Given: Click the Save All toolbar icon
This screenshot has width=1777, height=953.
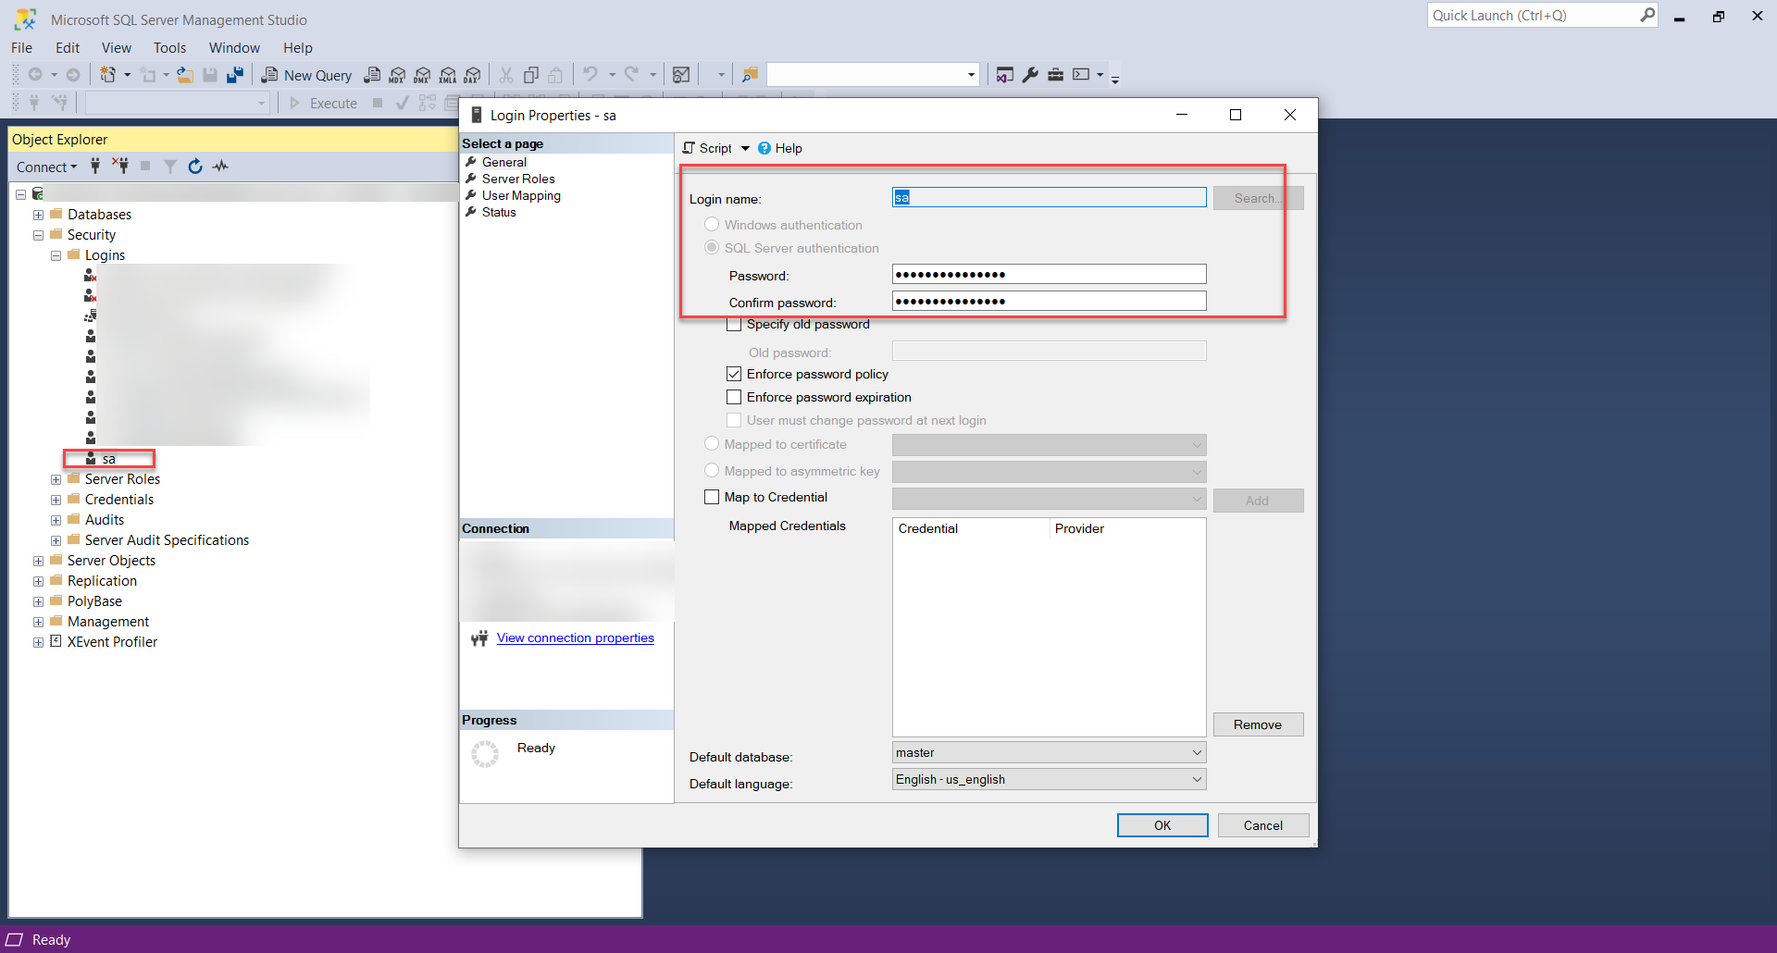Looking at the screenshot, I should click(235, 75).
